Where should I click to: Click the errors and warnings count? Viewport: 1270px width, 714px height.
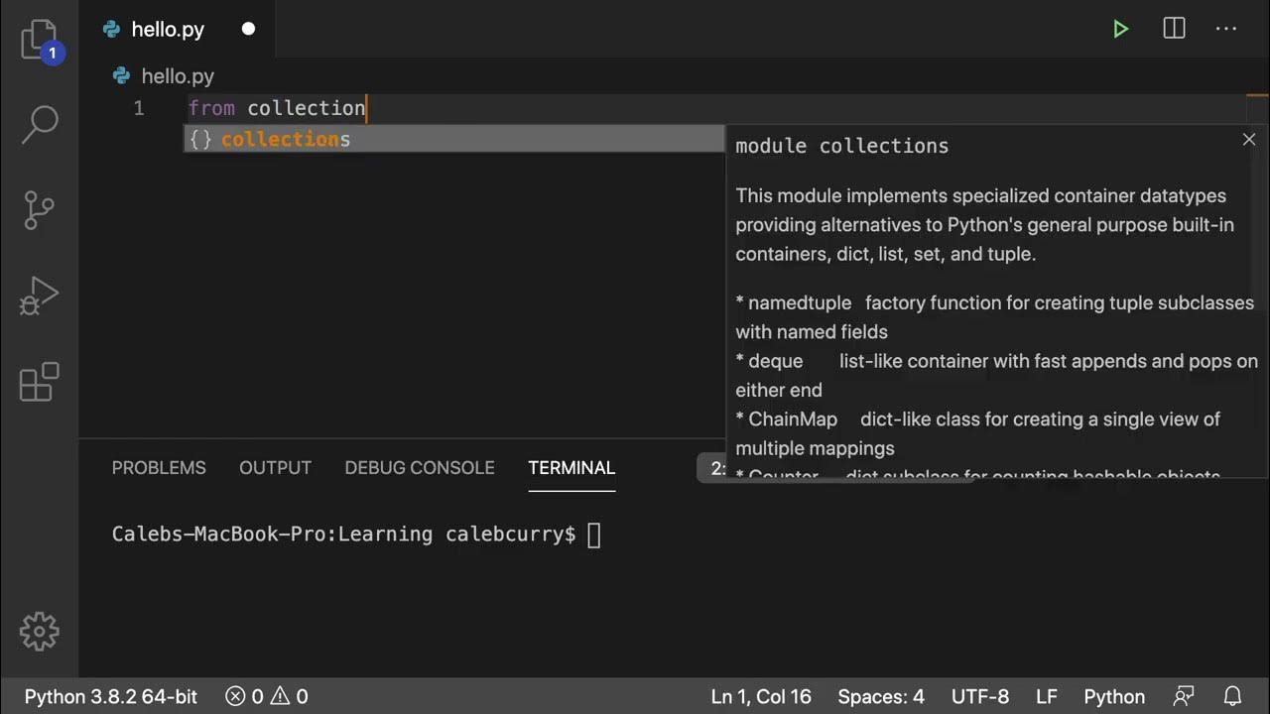[x=267, y=696]
